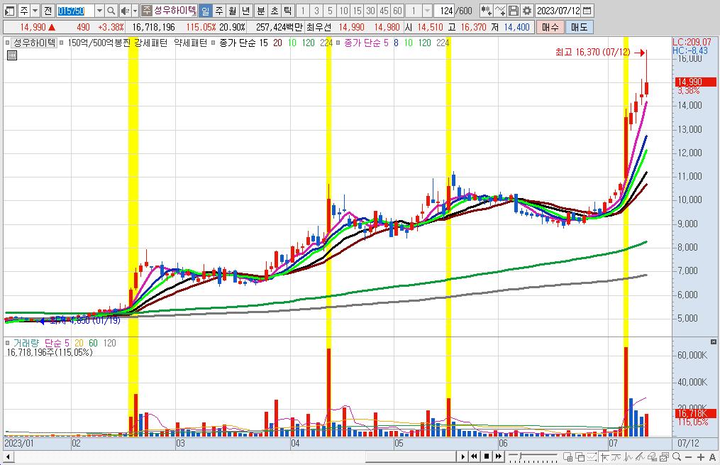Choose the 1 interval button
This screenshot has width=720, height=465.
click(303, 11)
